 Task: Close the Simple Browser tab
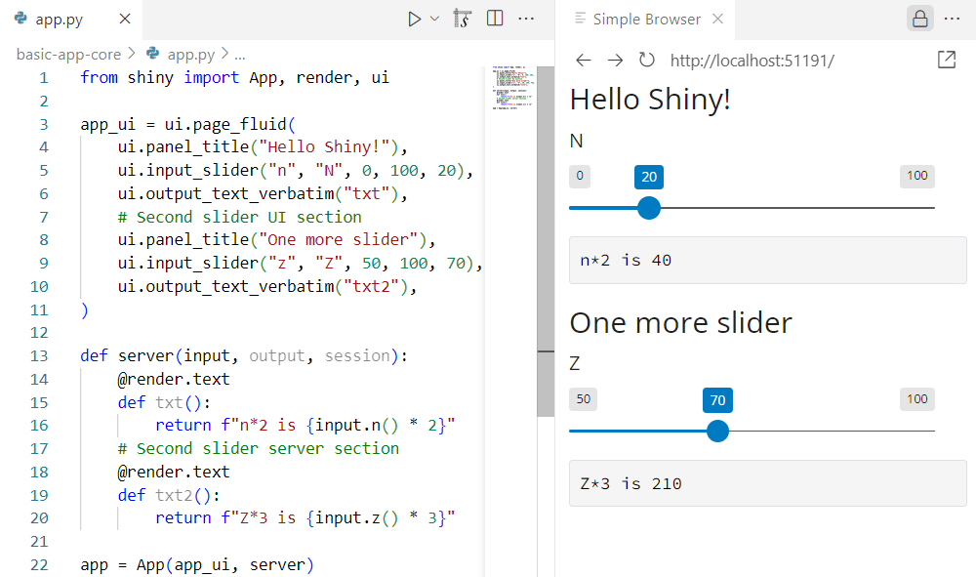point(718,20)
